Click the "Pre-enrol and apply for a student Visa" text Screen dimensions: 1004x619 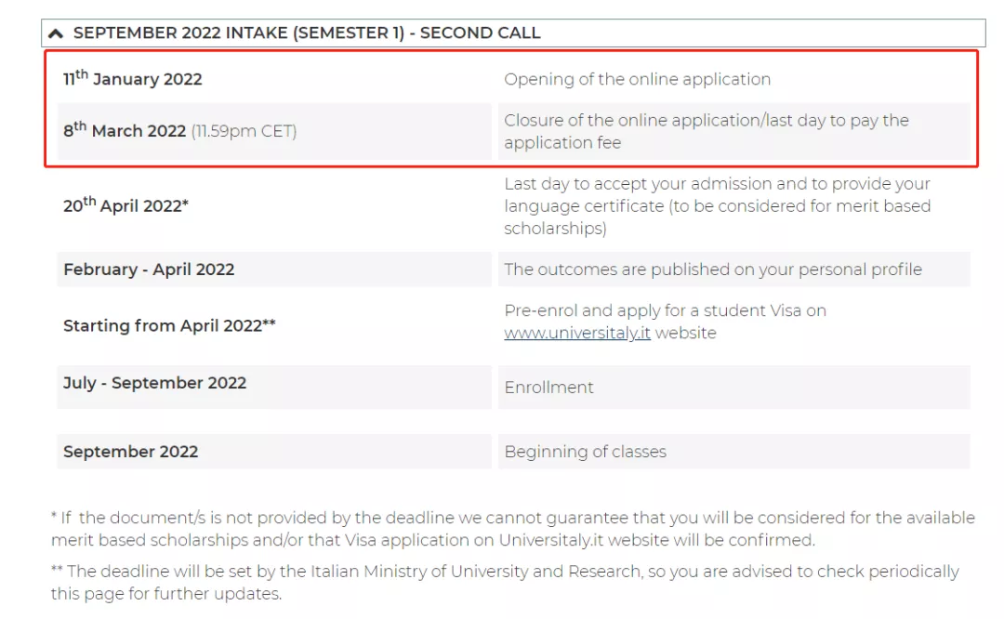(x=665, y=310)
